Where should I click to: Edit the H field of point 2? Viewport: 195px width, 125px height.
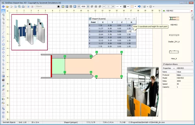click(131, 31)
